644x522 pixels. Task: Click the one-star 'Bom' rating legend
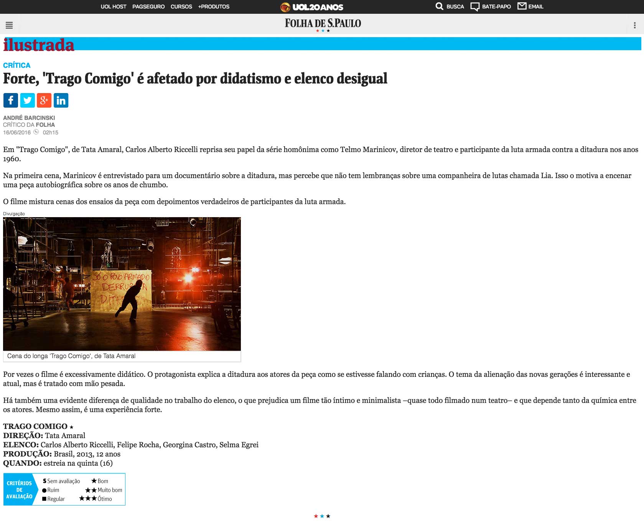(100, 481)
